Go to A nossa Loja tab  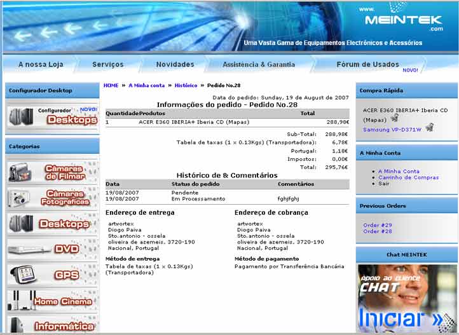tap(41, 64)
